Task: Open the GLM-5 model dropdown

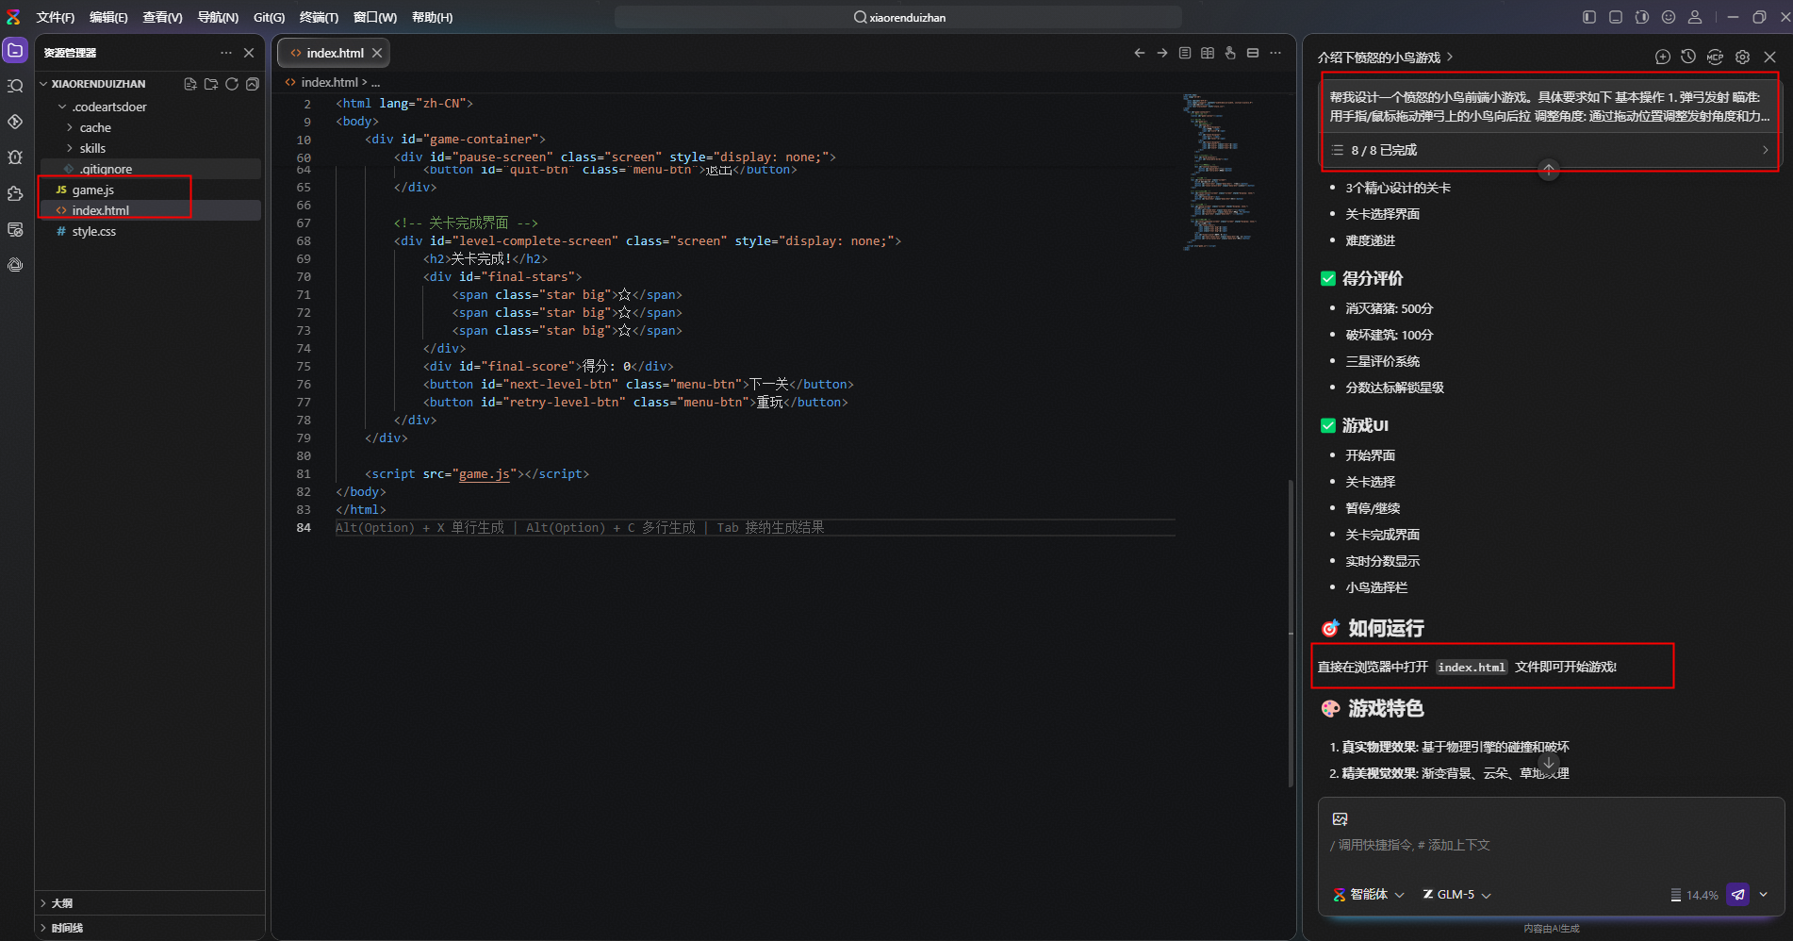Action: coord(1456,894)
